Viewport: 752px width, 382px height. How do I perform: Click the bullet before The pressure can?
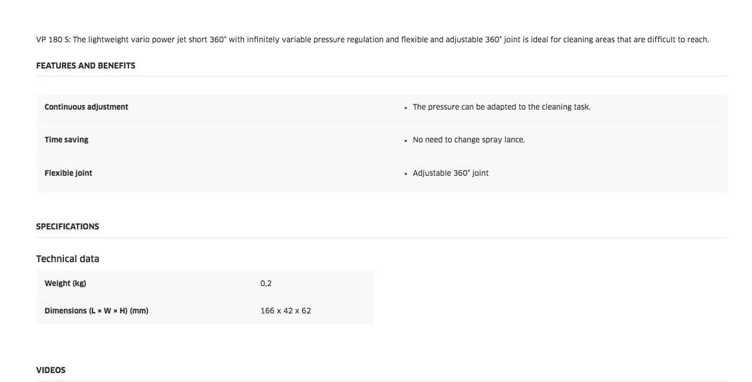[x=406, y=107]
